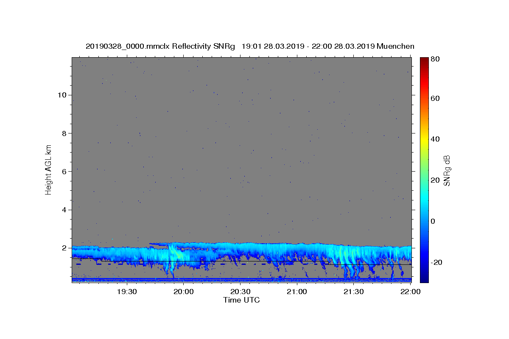Click the height tick label 8

[x=64, y=133]
